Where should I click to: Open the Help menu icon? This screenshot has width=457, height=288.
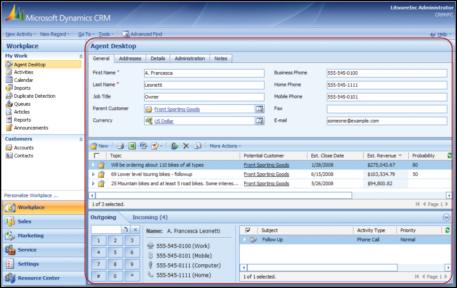[433, 34]
